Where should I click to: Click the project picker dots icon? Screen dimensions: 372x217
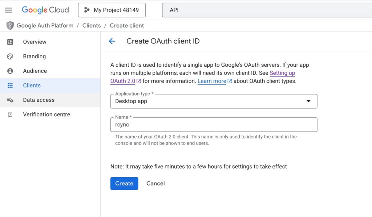87,10
